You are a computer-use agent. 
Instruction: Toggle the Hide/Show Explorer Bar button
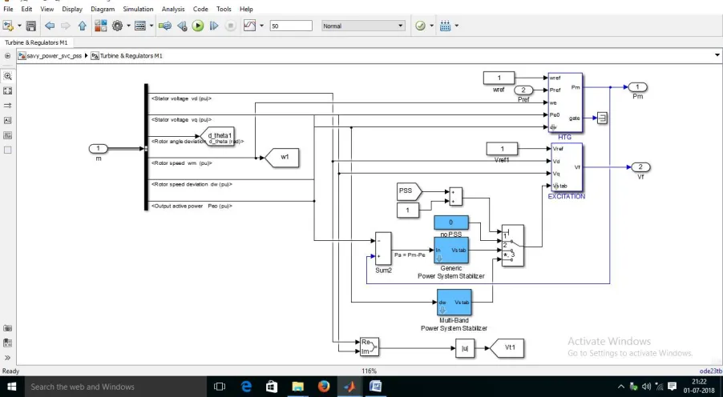(x=7, y=56)
